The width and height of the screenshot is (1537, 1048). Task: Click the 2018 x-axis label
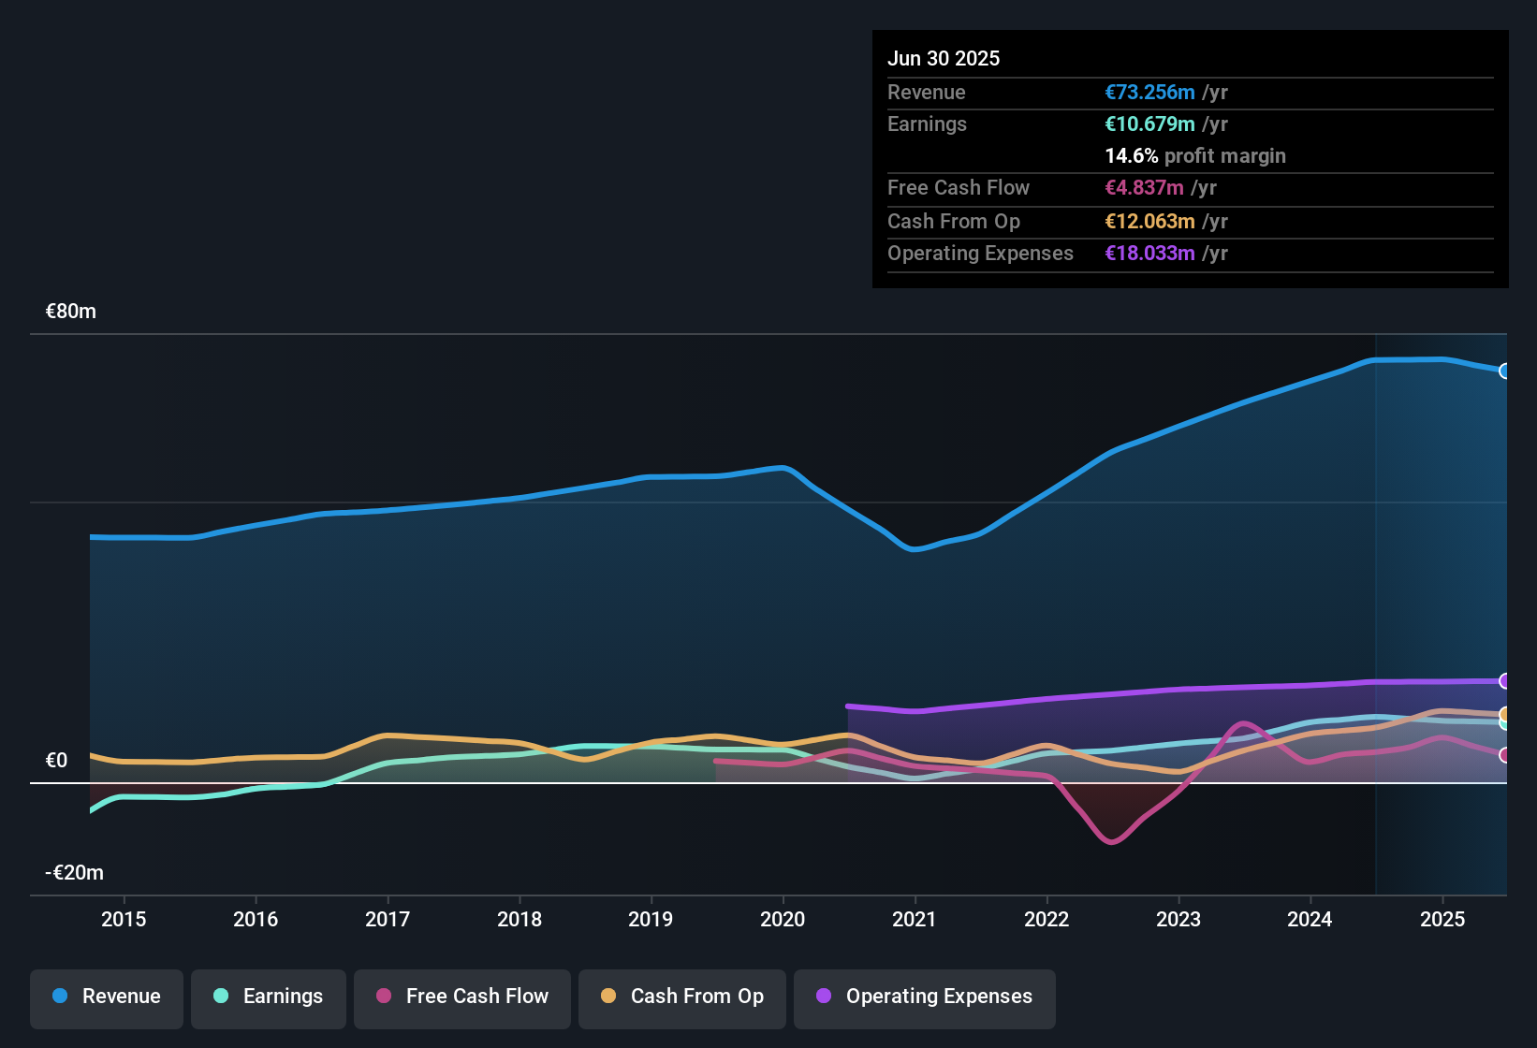click(520, 919)
